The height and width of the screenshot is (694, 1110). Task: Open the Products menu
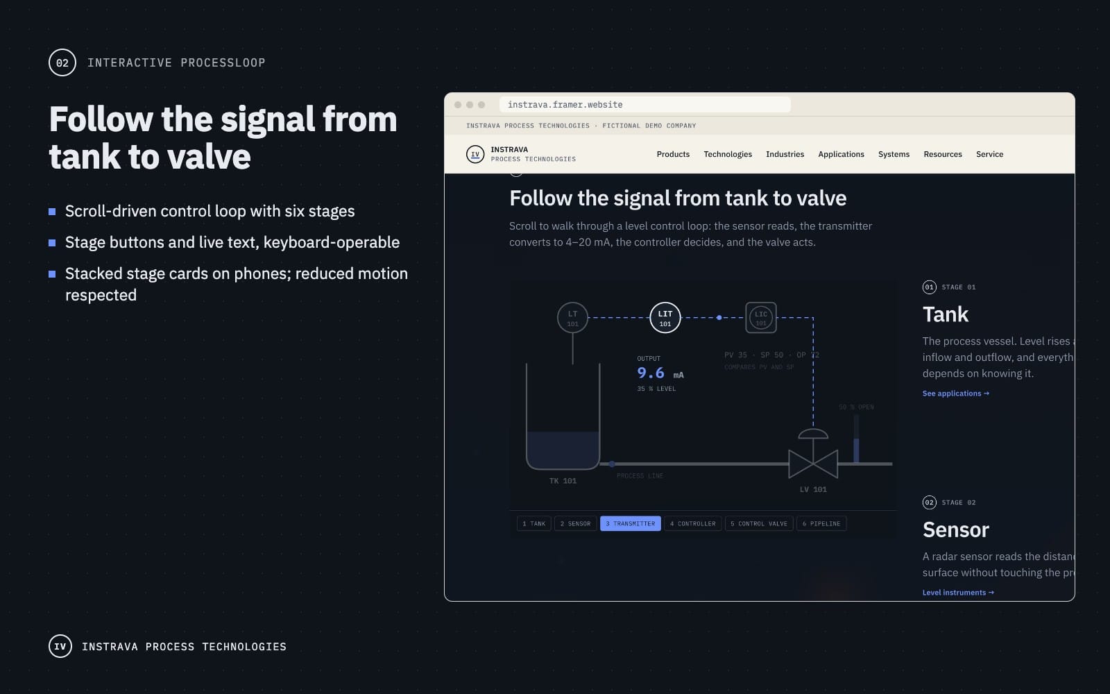click(673, 154)
